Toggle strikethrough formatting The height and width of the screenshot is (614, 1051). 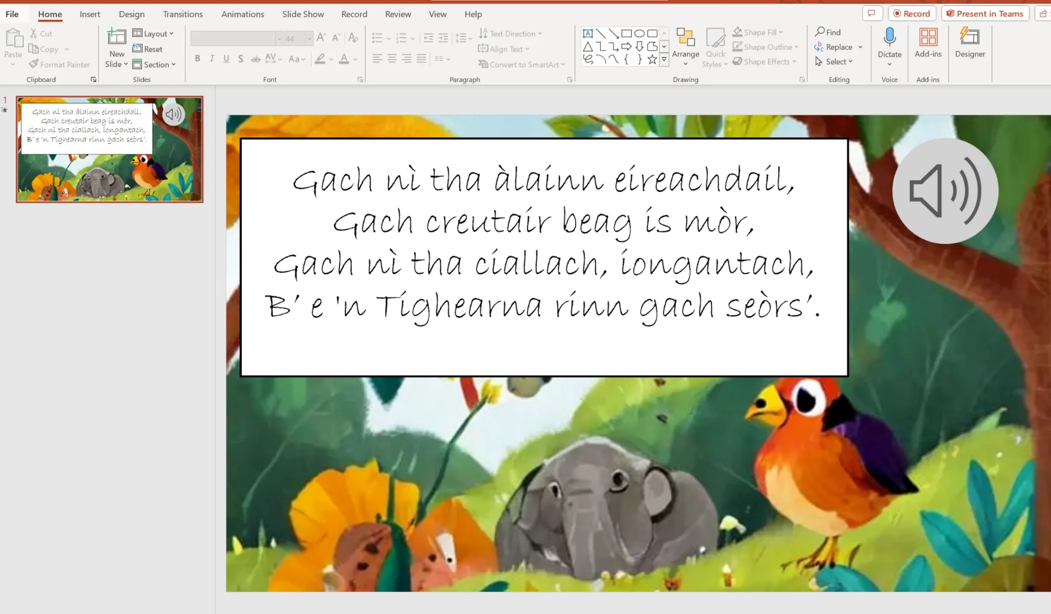tap(256, 58)
